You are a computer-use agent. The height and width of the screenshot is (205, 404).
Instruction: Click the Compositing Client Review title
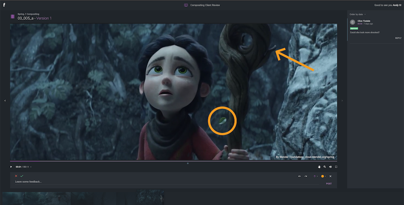[205, 5]
